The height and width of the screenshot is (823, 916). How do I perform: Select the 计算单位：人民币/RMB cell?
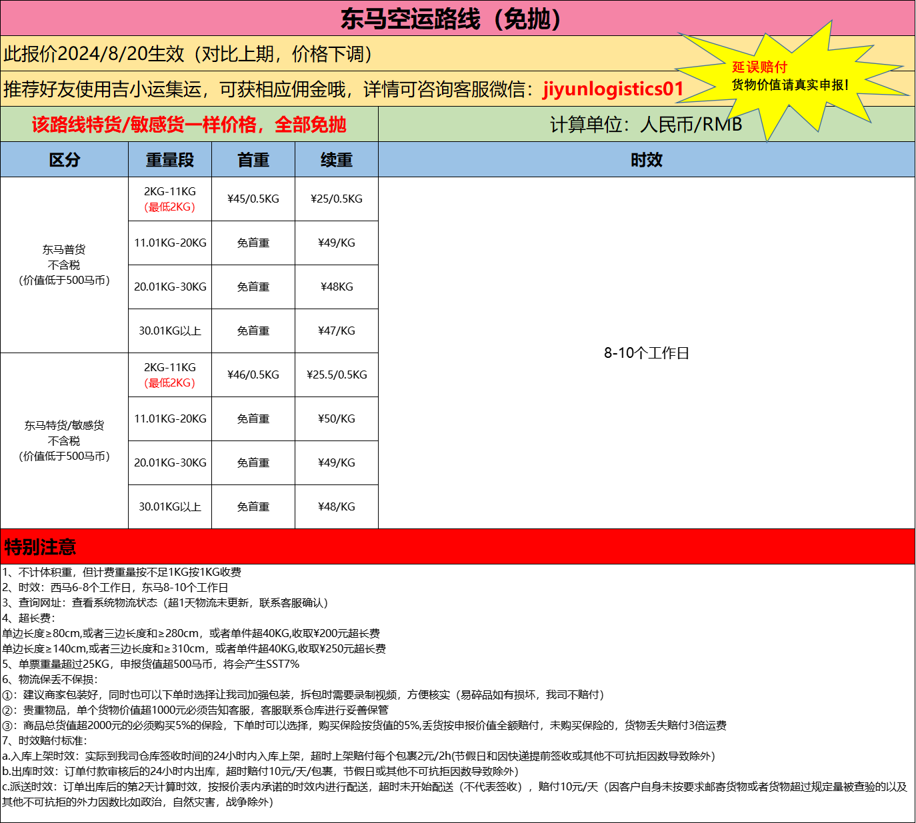pyautogui.click(x=646, y=125)
